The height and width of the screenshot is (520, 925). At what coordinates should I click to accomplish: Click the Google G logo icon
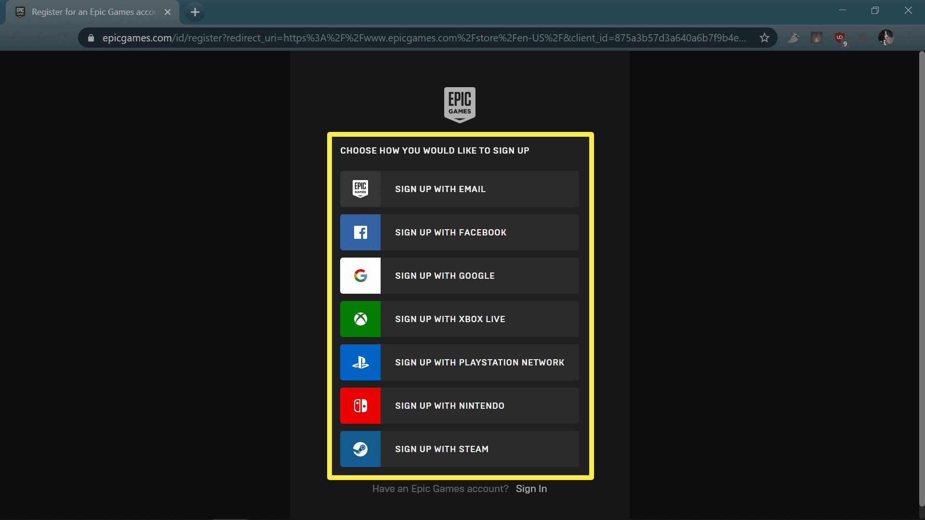pos(360,276)
